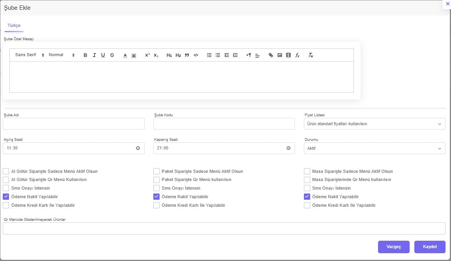This screenshot has height=261, width=451.
Task: Insert a link in the message
Action: 271,55
